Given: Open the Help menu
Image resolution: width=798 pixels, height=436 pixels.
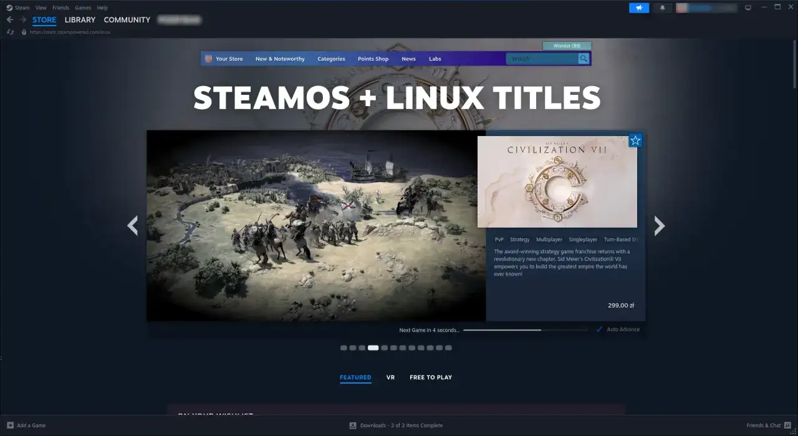Looking at the screenshot, I should tap(102, 7).
